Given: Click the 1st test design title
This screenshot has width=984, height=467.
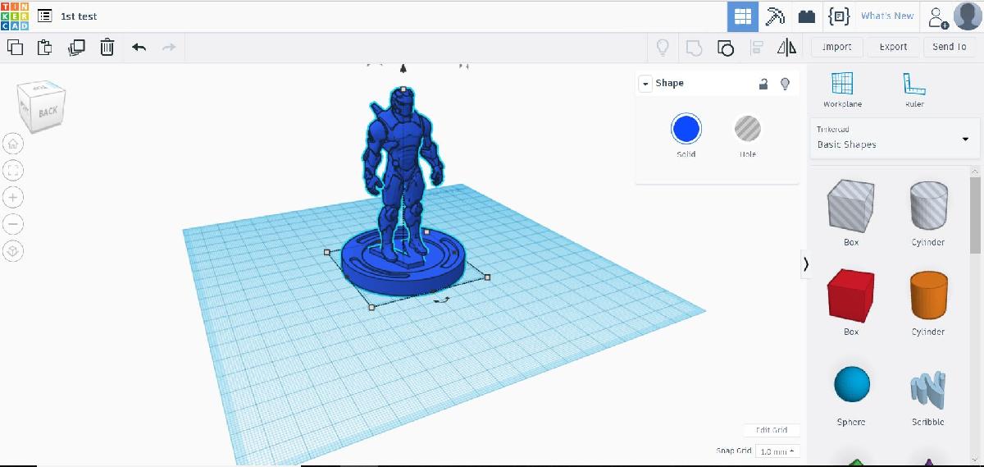Looking at the screenshot, I should (79, 16).
